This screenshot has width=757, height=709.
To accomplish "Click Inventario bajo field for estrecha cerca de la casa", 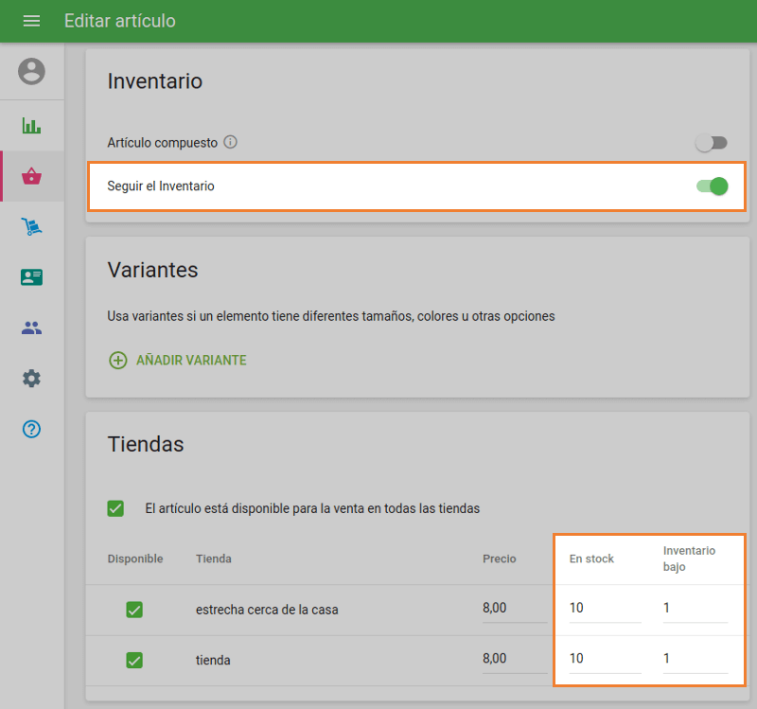I will 694,609.
